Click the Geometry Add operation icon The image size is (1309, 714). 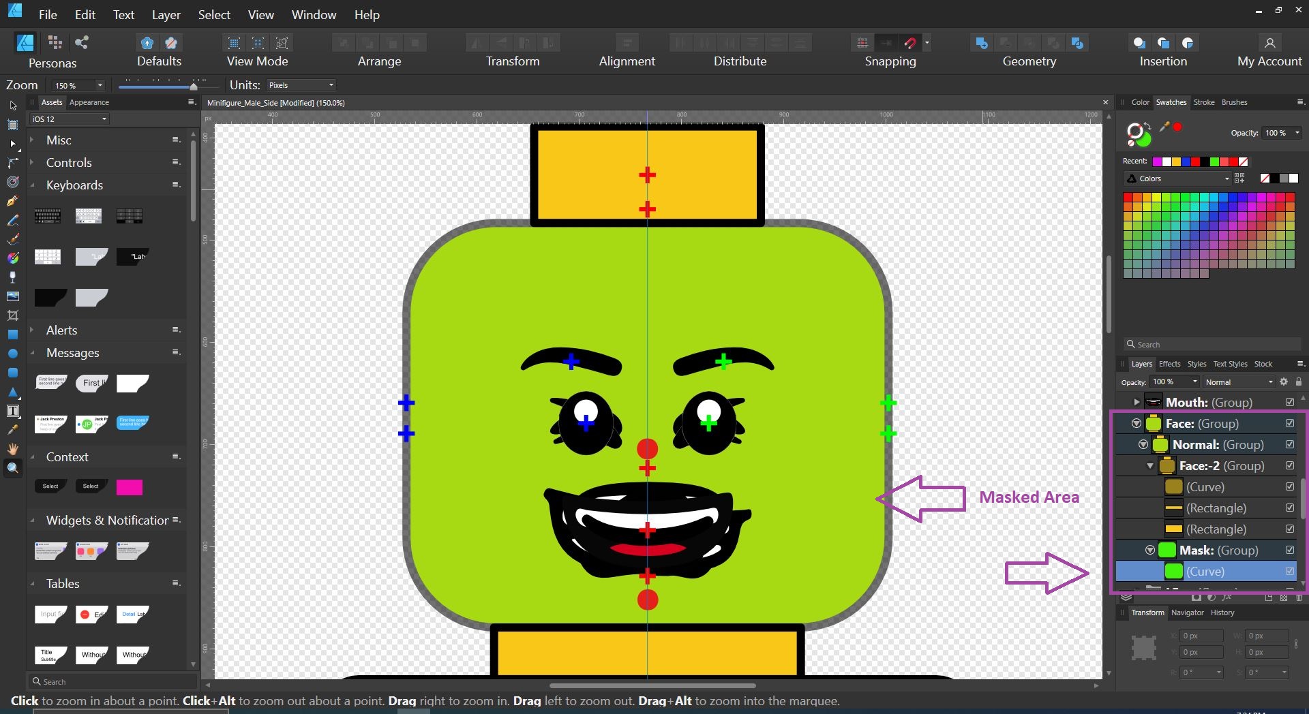[982, 43]
